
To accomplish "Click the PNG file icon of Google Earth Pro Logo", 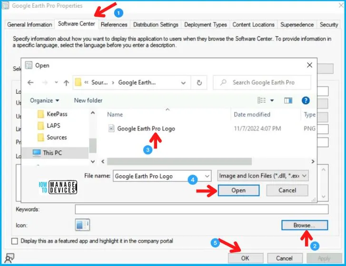I will [111, 128].
